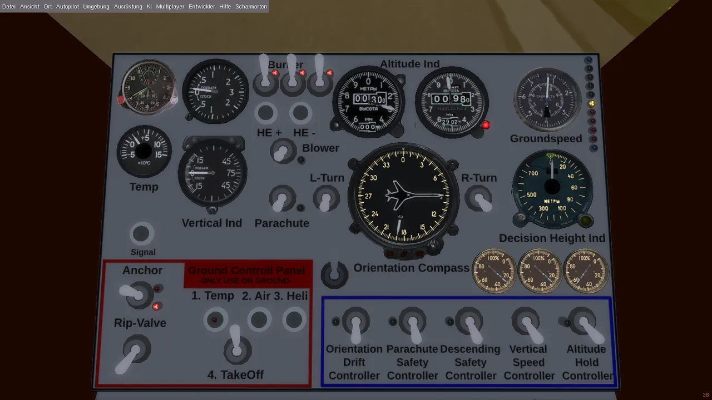Viewport: 712px width, 400px height.
Task: Push the HE + button
Action: coord(266,113)
